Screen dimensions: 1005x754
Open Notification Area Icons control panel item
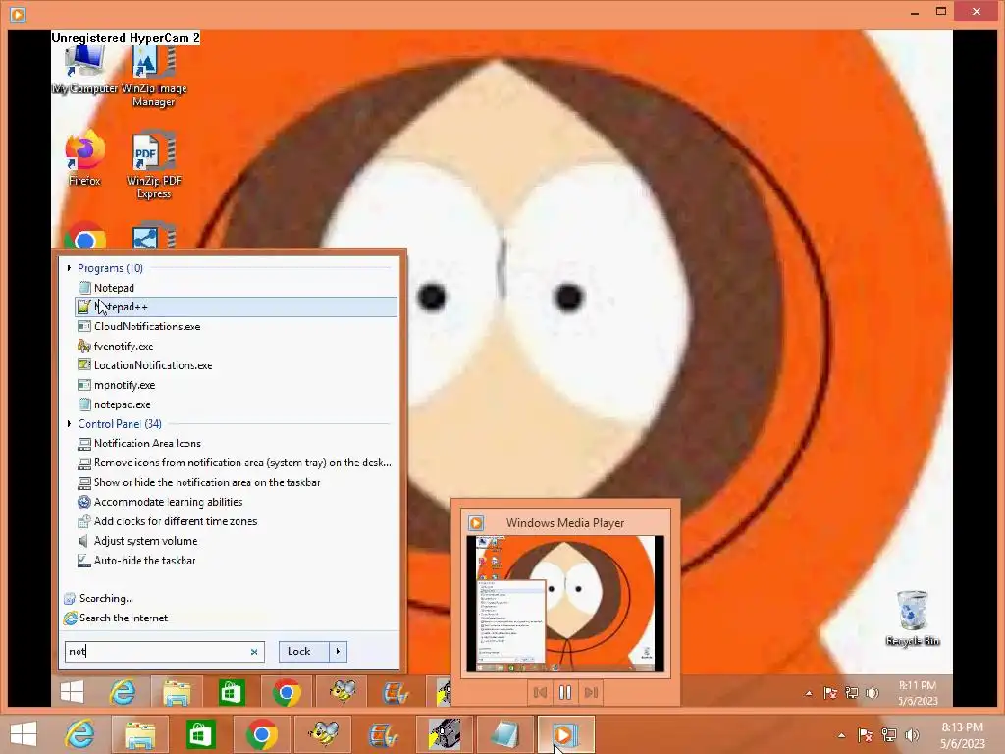(236, 444)
